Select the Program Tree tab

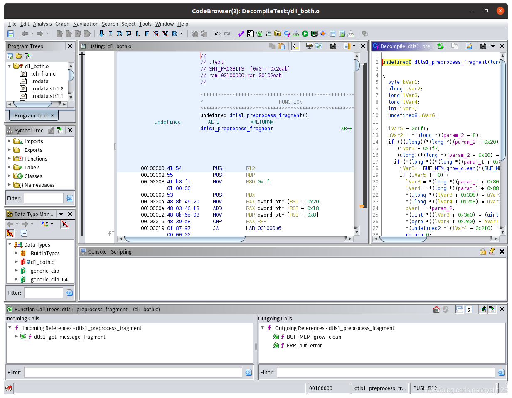[31, 115]
